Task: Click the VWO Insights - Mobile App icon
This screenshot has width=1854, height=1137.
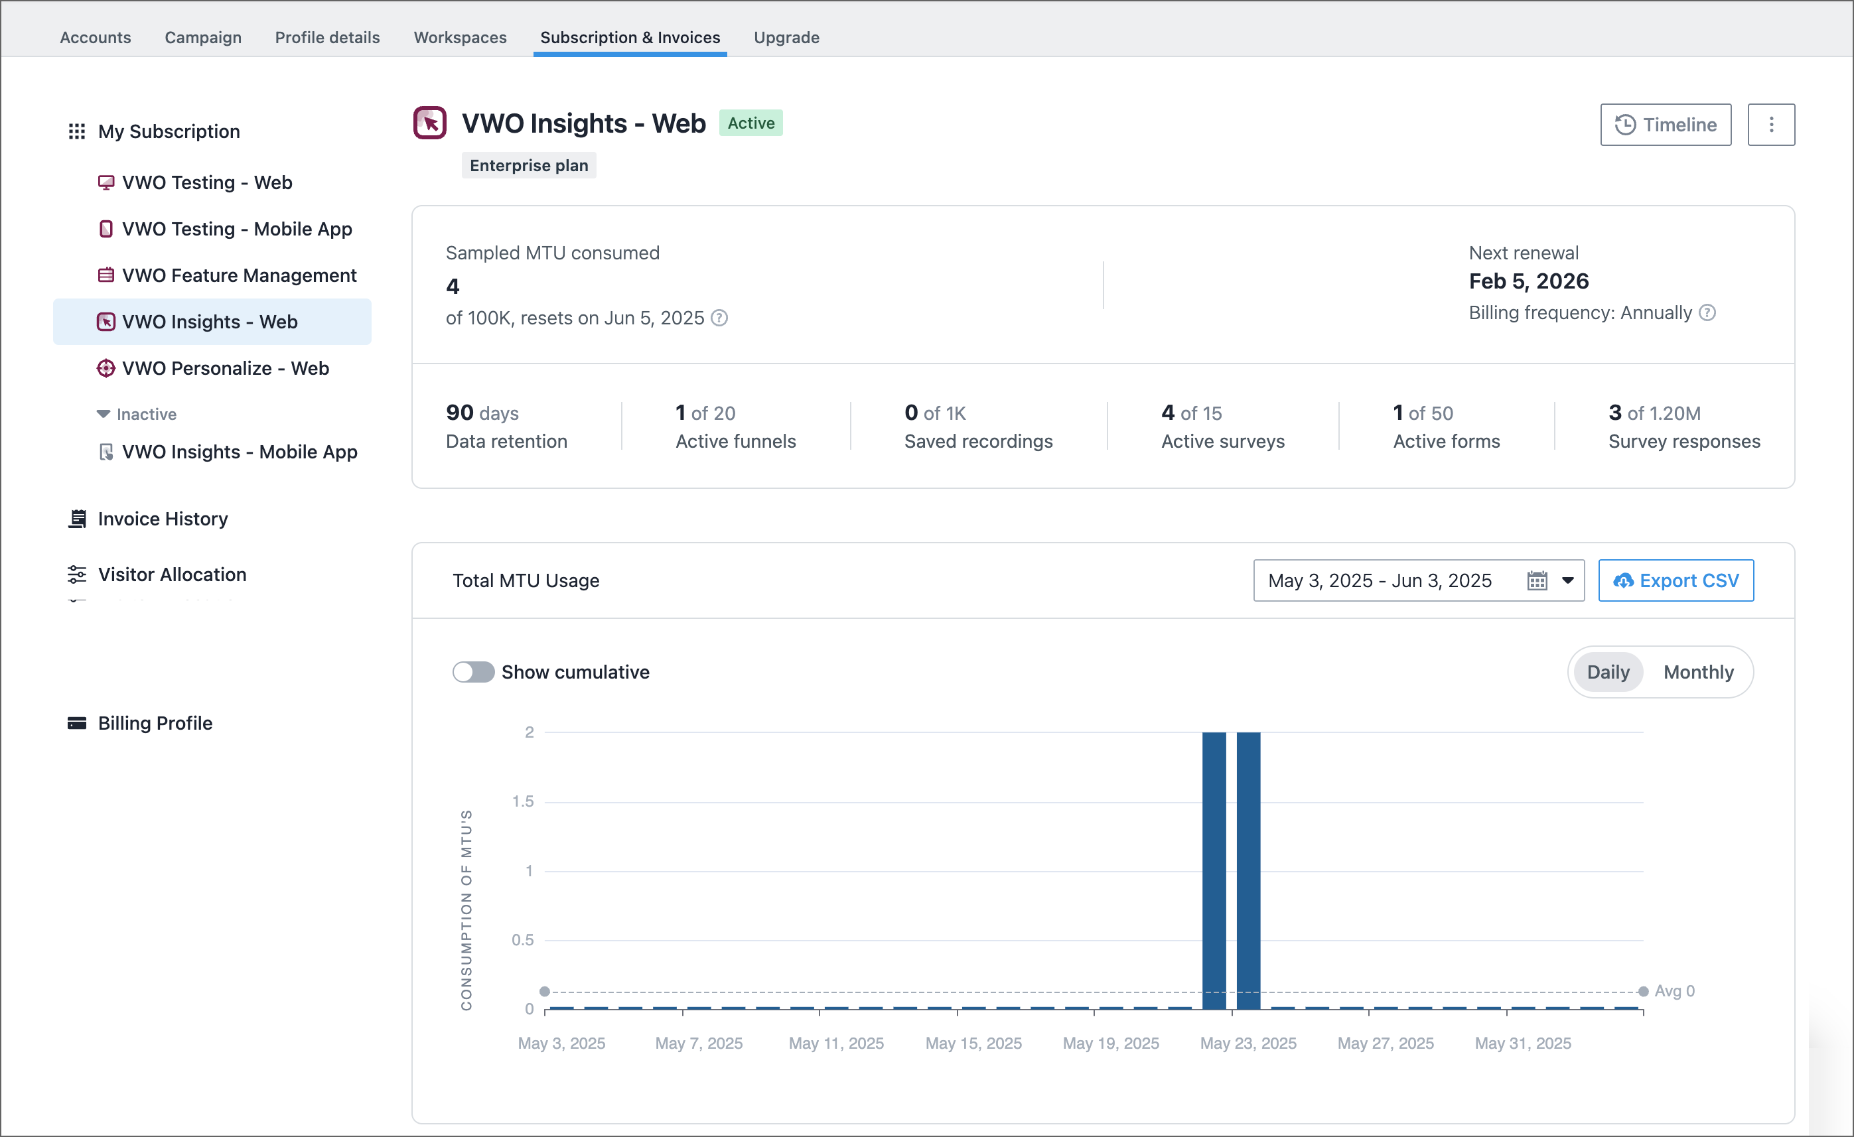Action: pyautogui.click(x=106, y=452)
